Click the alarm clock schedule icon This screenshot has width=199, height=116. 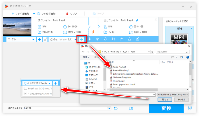pos(190,108)
